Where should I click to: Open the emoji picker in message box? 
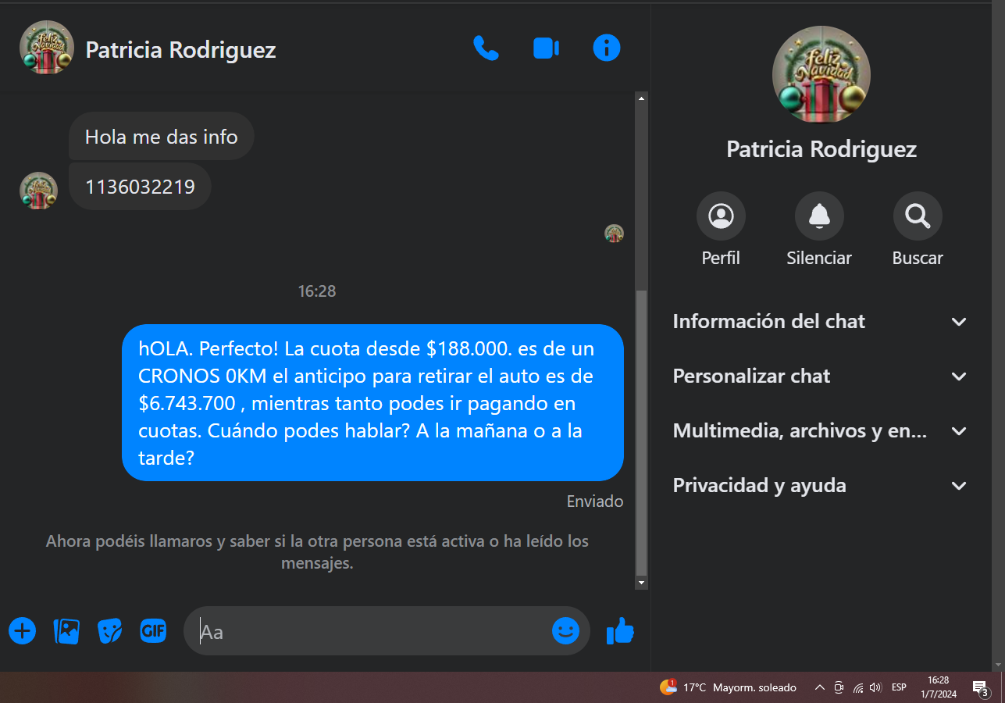pyautogui.click(x=565, y=630)
